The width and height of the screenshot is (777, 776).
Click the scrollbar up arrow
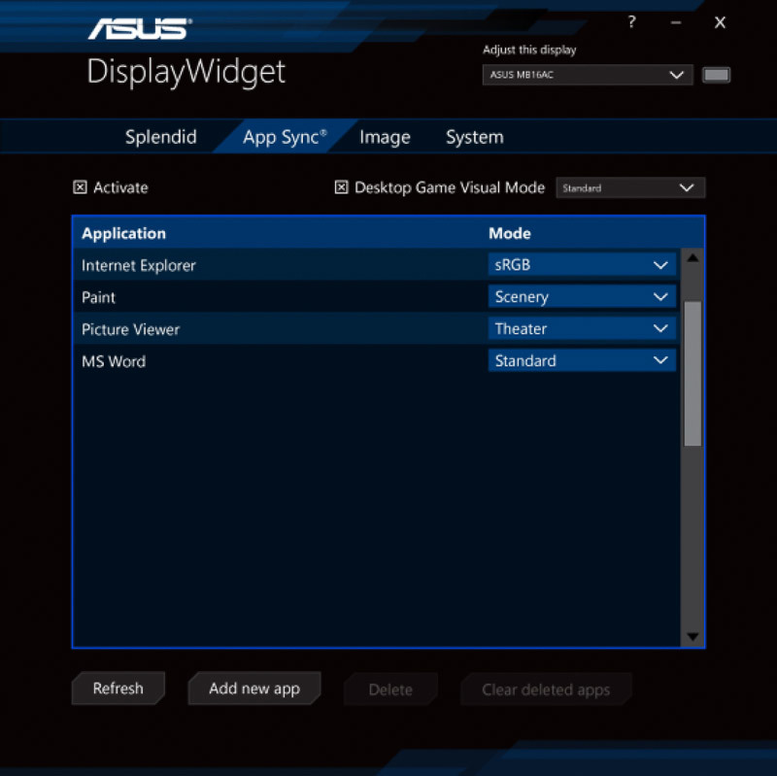pos(693,258)
